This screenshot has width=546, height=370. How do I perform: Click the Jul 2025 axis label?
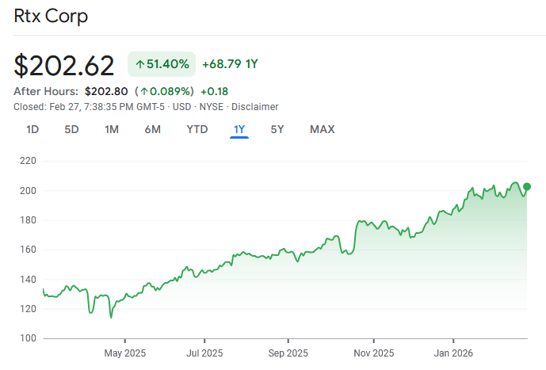pos(204,353)
